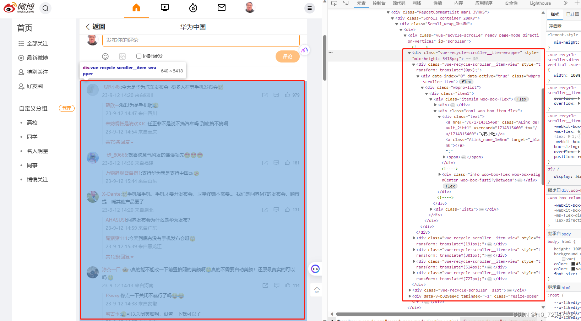581x321 pixels.
Task: Open the hamburger menu in Weibo header
Action: [x=310, y=8]
